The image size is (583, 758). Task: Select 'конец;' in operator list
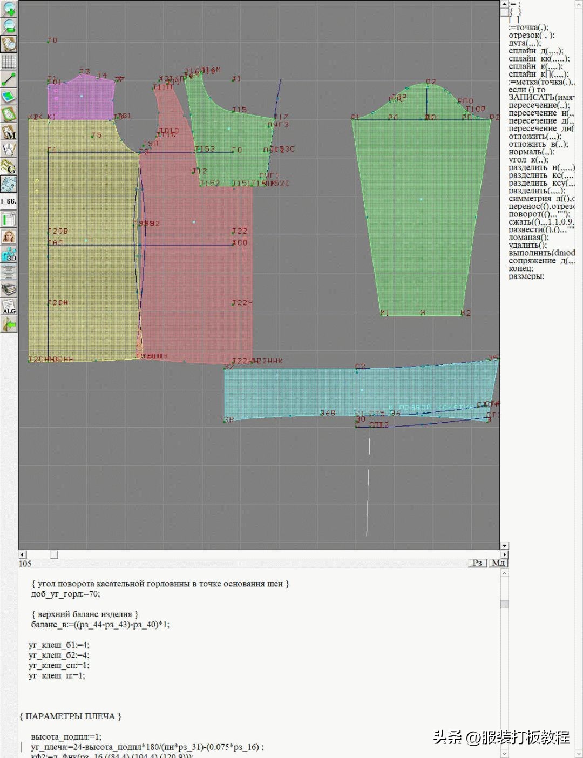tap(521, 268)
